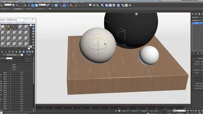Collapse the Maps rollout
203x114 pixels.
coord(14,69)
